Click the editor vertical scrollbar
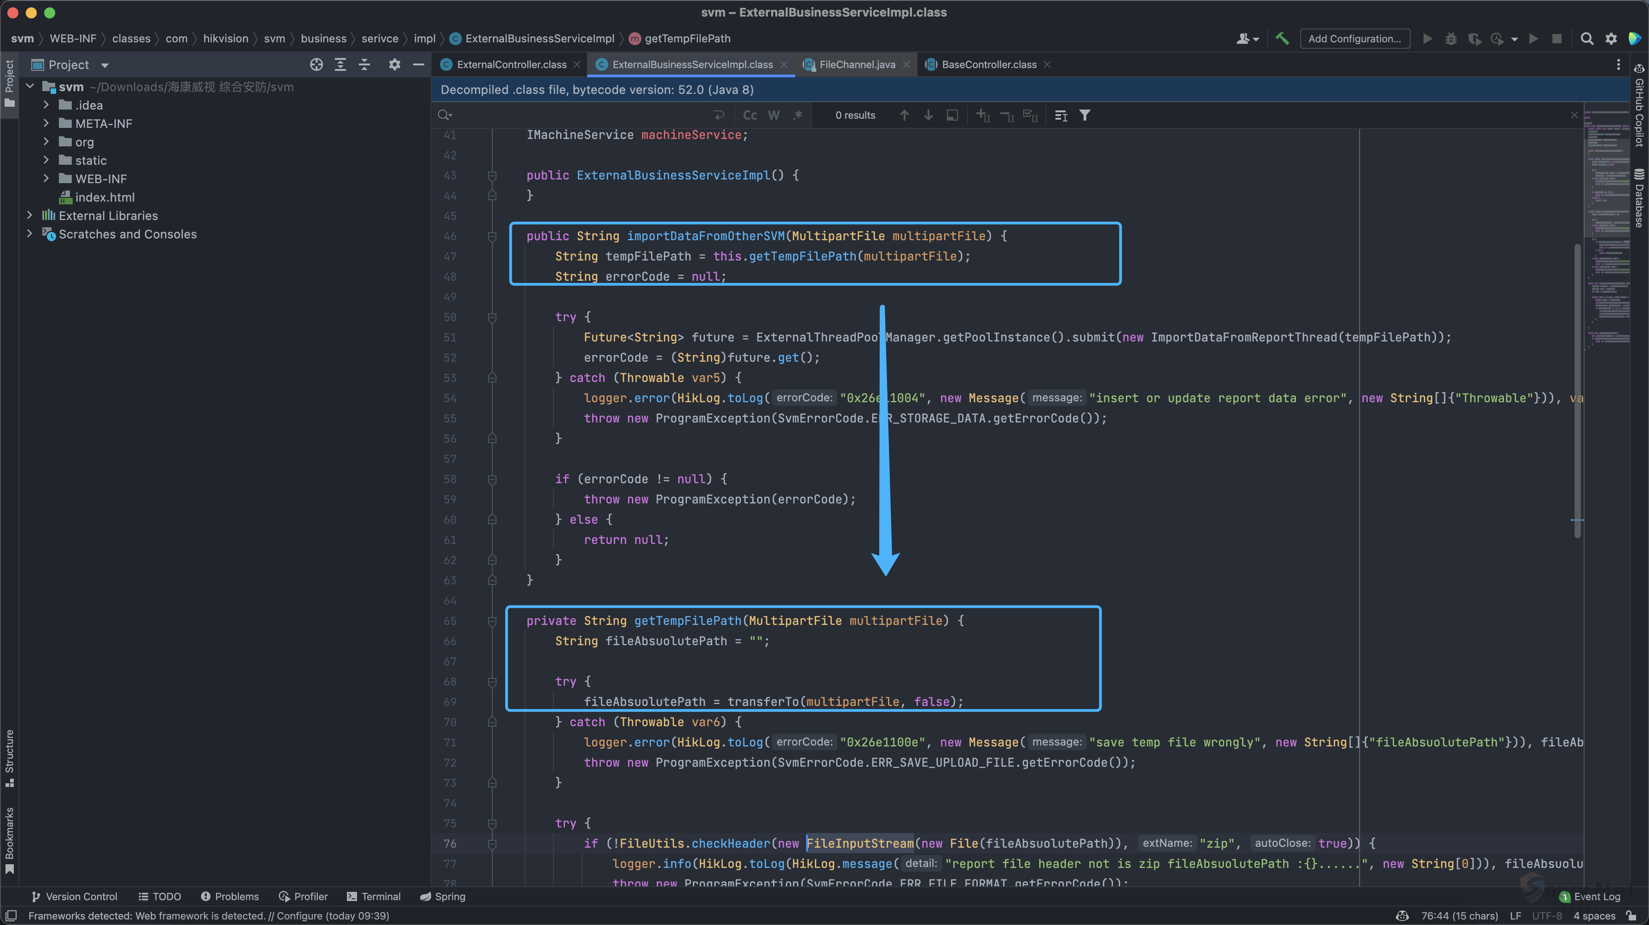This screenshot has width=1649, height=925. pos(1577,391)
